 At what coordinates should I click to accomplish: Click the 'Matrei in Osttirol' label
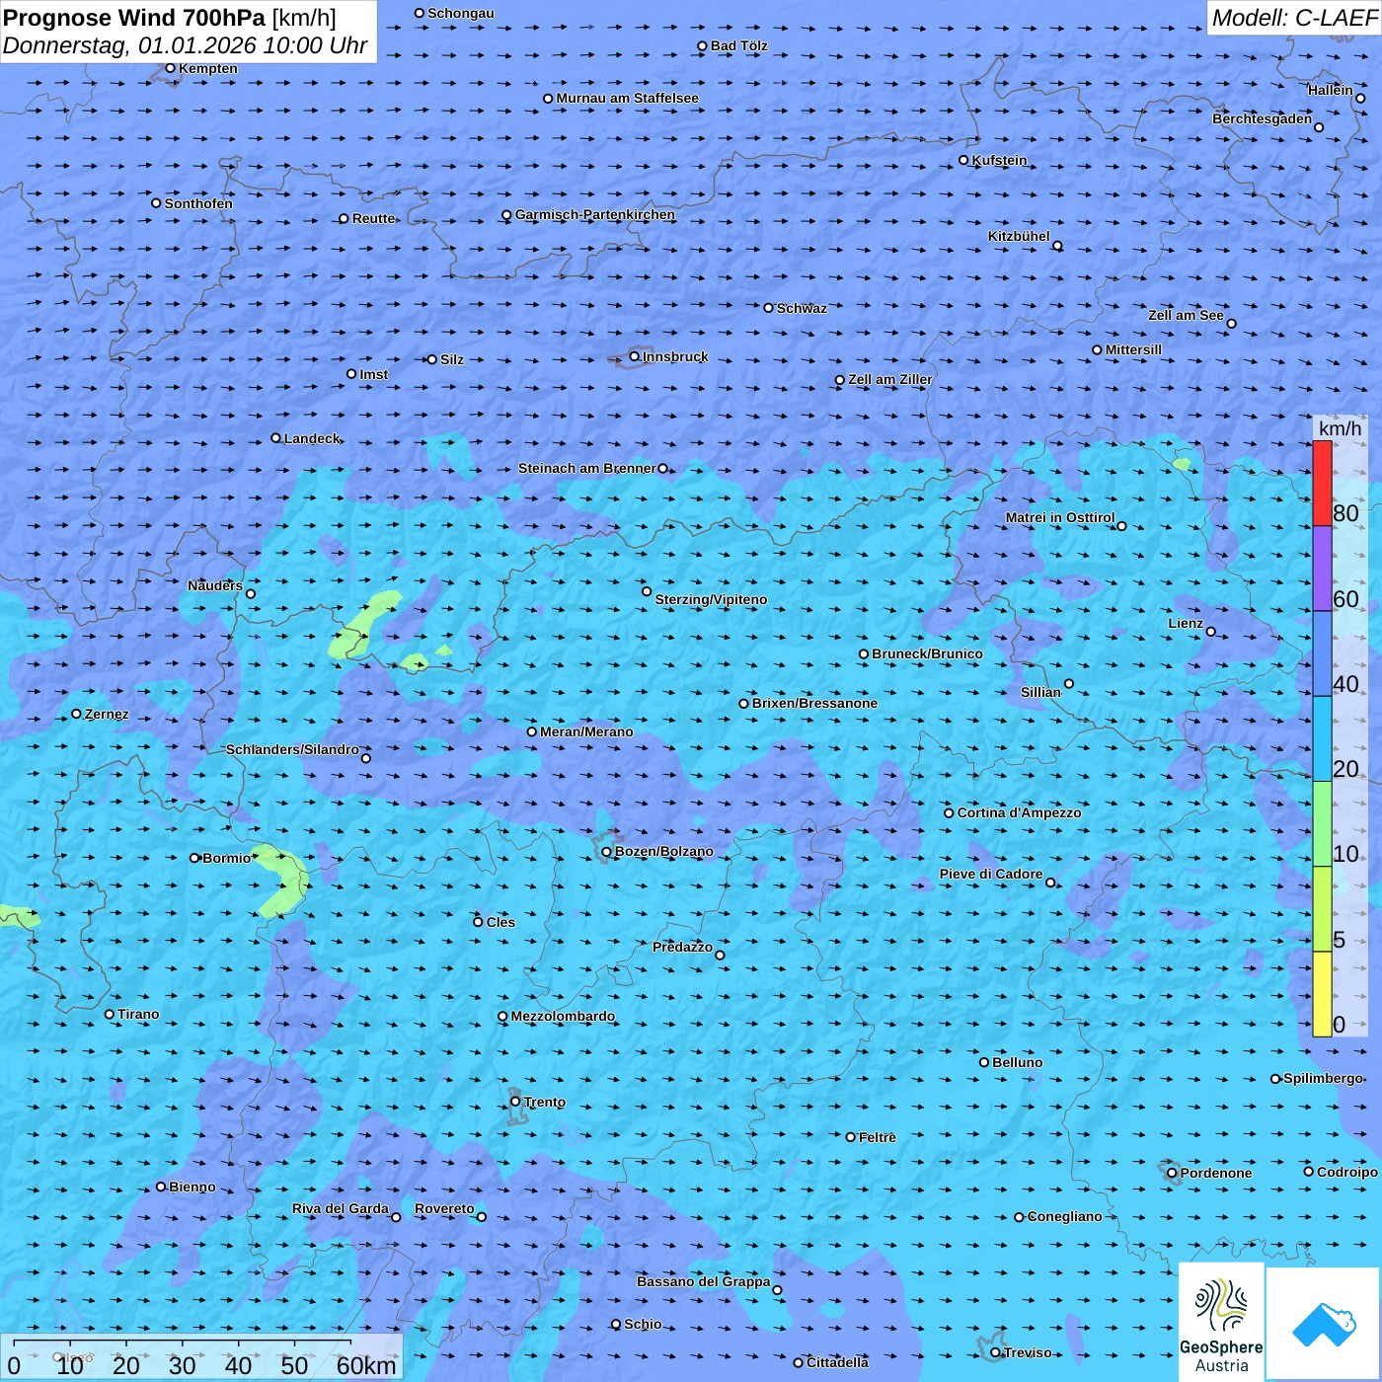tap(1060, 517)
